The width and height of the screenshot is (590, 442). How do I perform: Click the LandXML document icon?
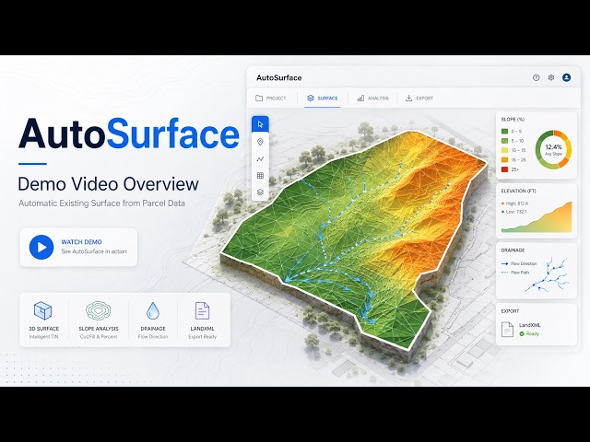202,311
